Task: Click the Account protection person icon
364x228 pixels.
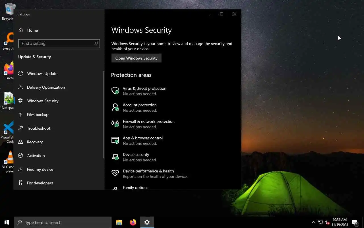Action: pyautogui.click(x=115, y=107)
